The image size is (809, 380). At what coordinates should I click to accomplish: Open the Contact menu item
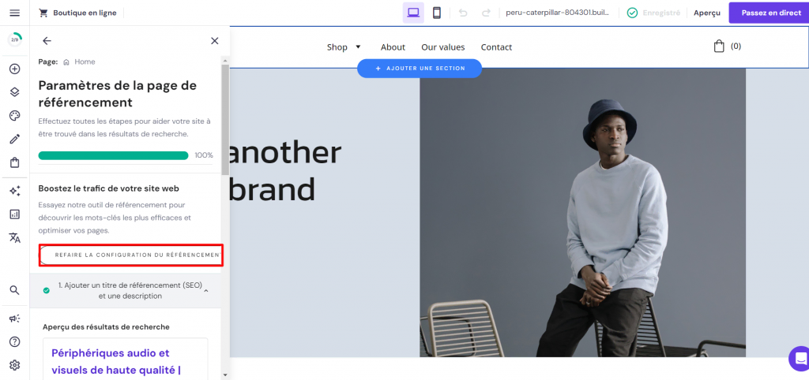point(496,47)
